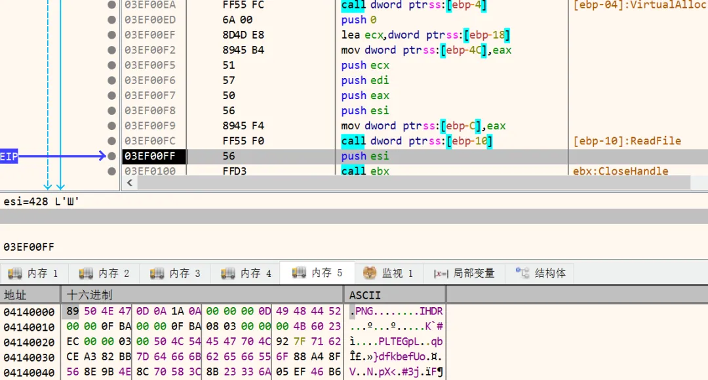Toggle breakpoint dot at address 03EF00EF
Image resolution: width=708 pixels, height=380 pixels.
tap(111, 35)
